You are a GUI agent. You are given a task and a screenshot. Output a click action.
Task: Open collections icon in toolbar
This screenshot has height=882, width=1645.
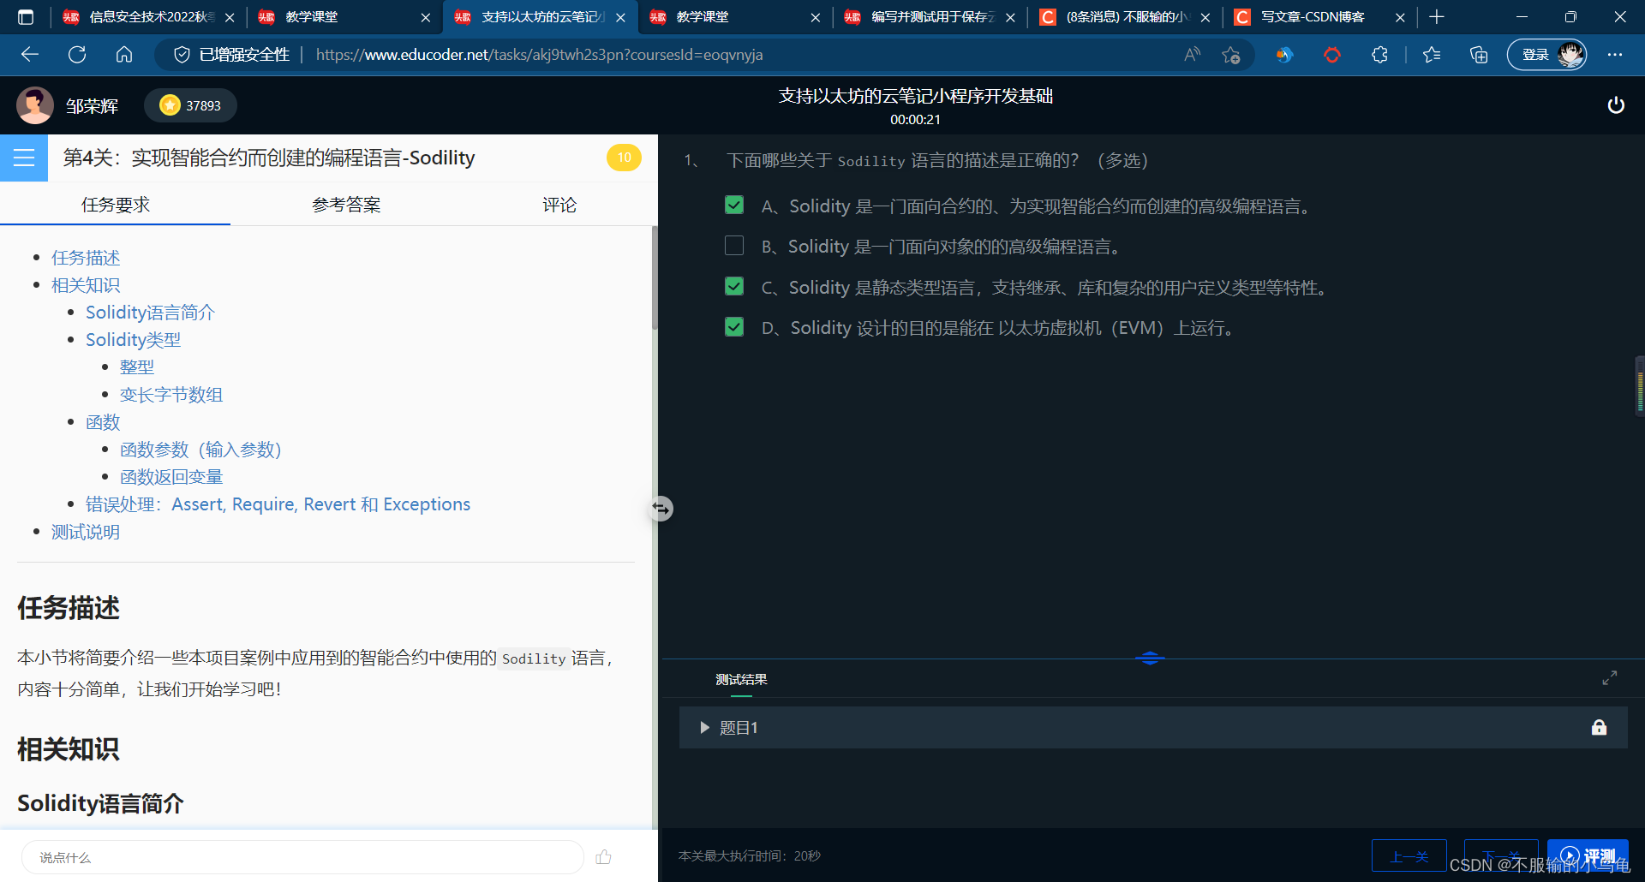click(x=1479, y=55)
